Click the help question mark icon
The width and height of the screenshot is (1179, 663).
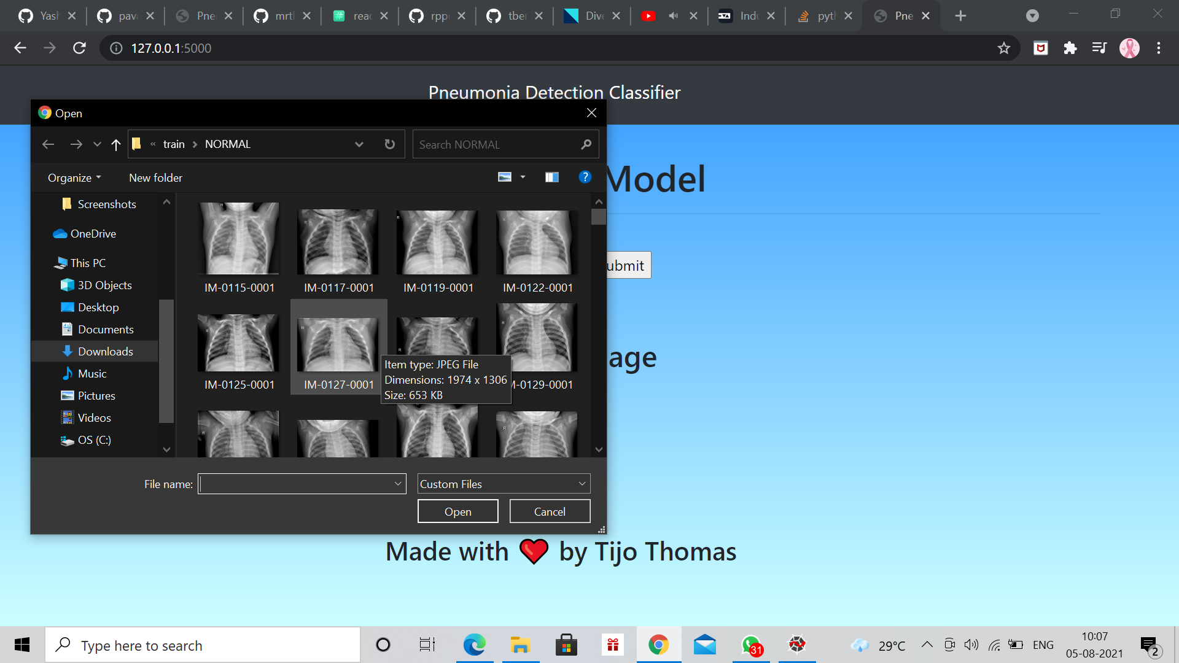point(585,177)
